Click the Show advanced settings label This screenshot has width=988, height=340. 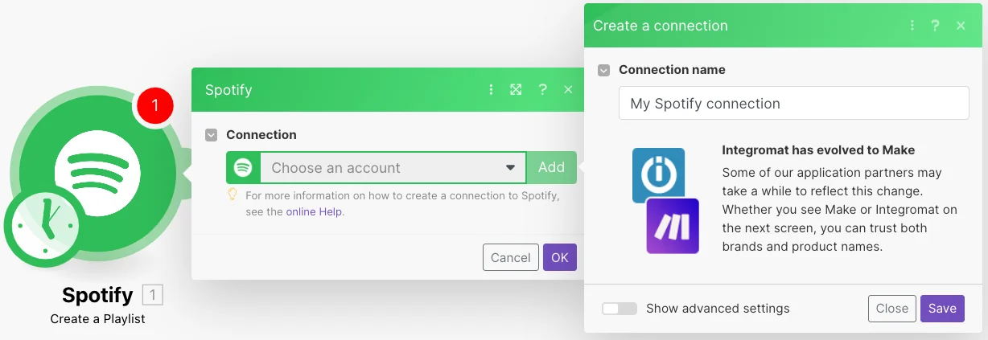(718, 309)
